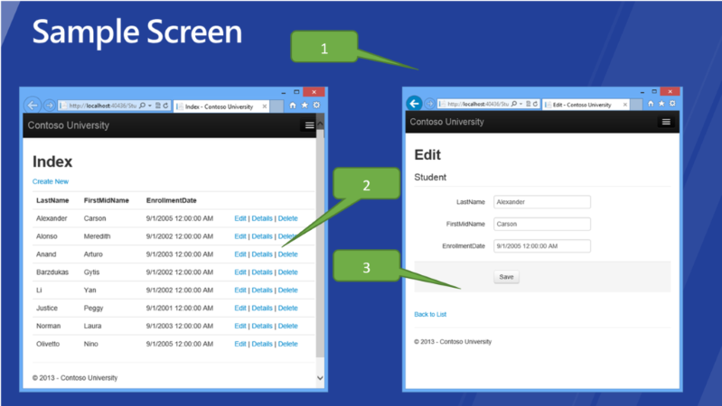Delete the Norman Laura row
722x406 pixels.
287,326
